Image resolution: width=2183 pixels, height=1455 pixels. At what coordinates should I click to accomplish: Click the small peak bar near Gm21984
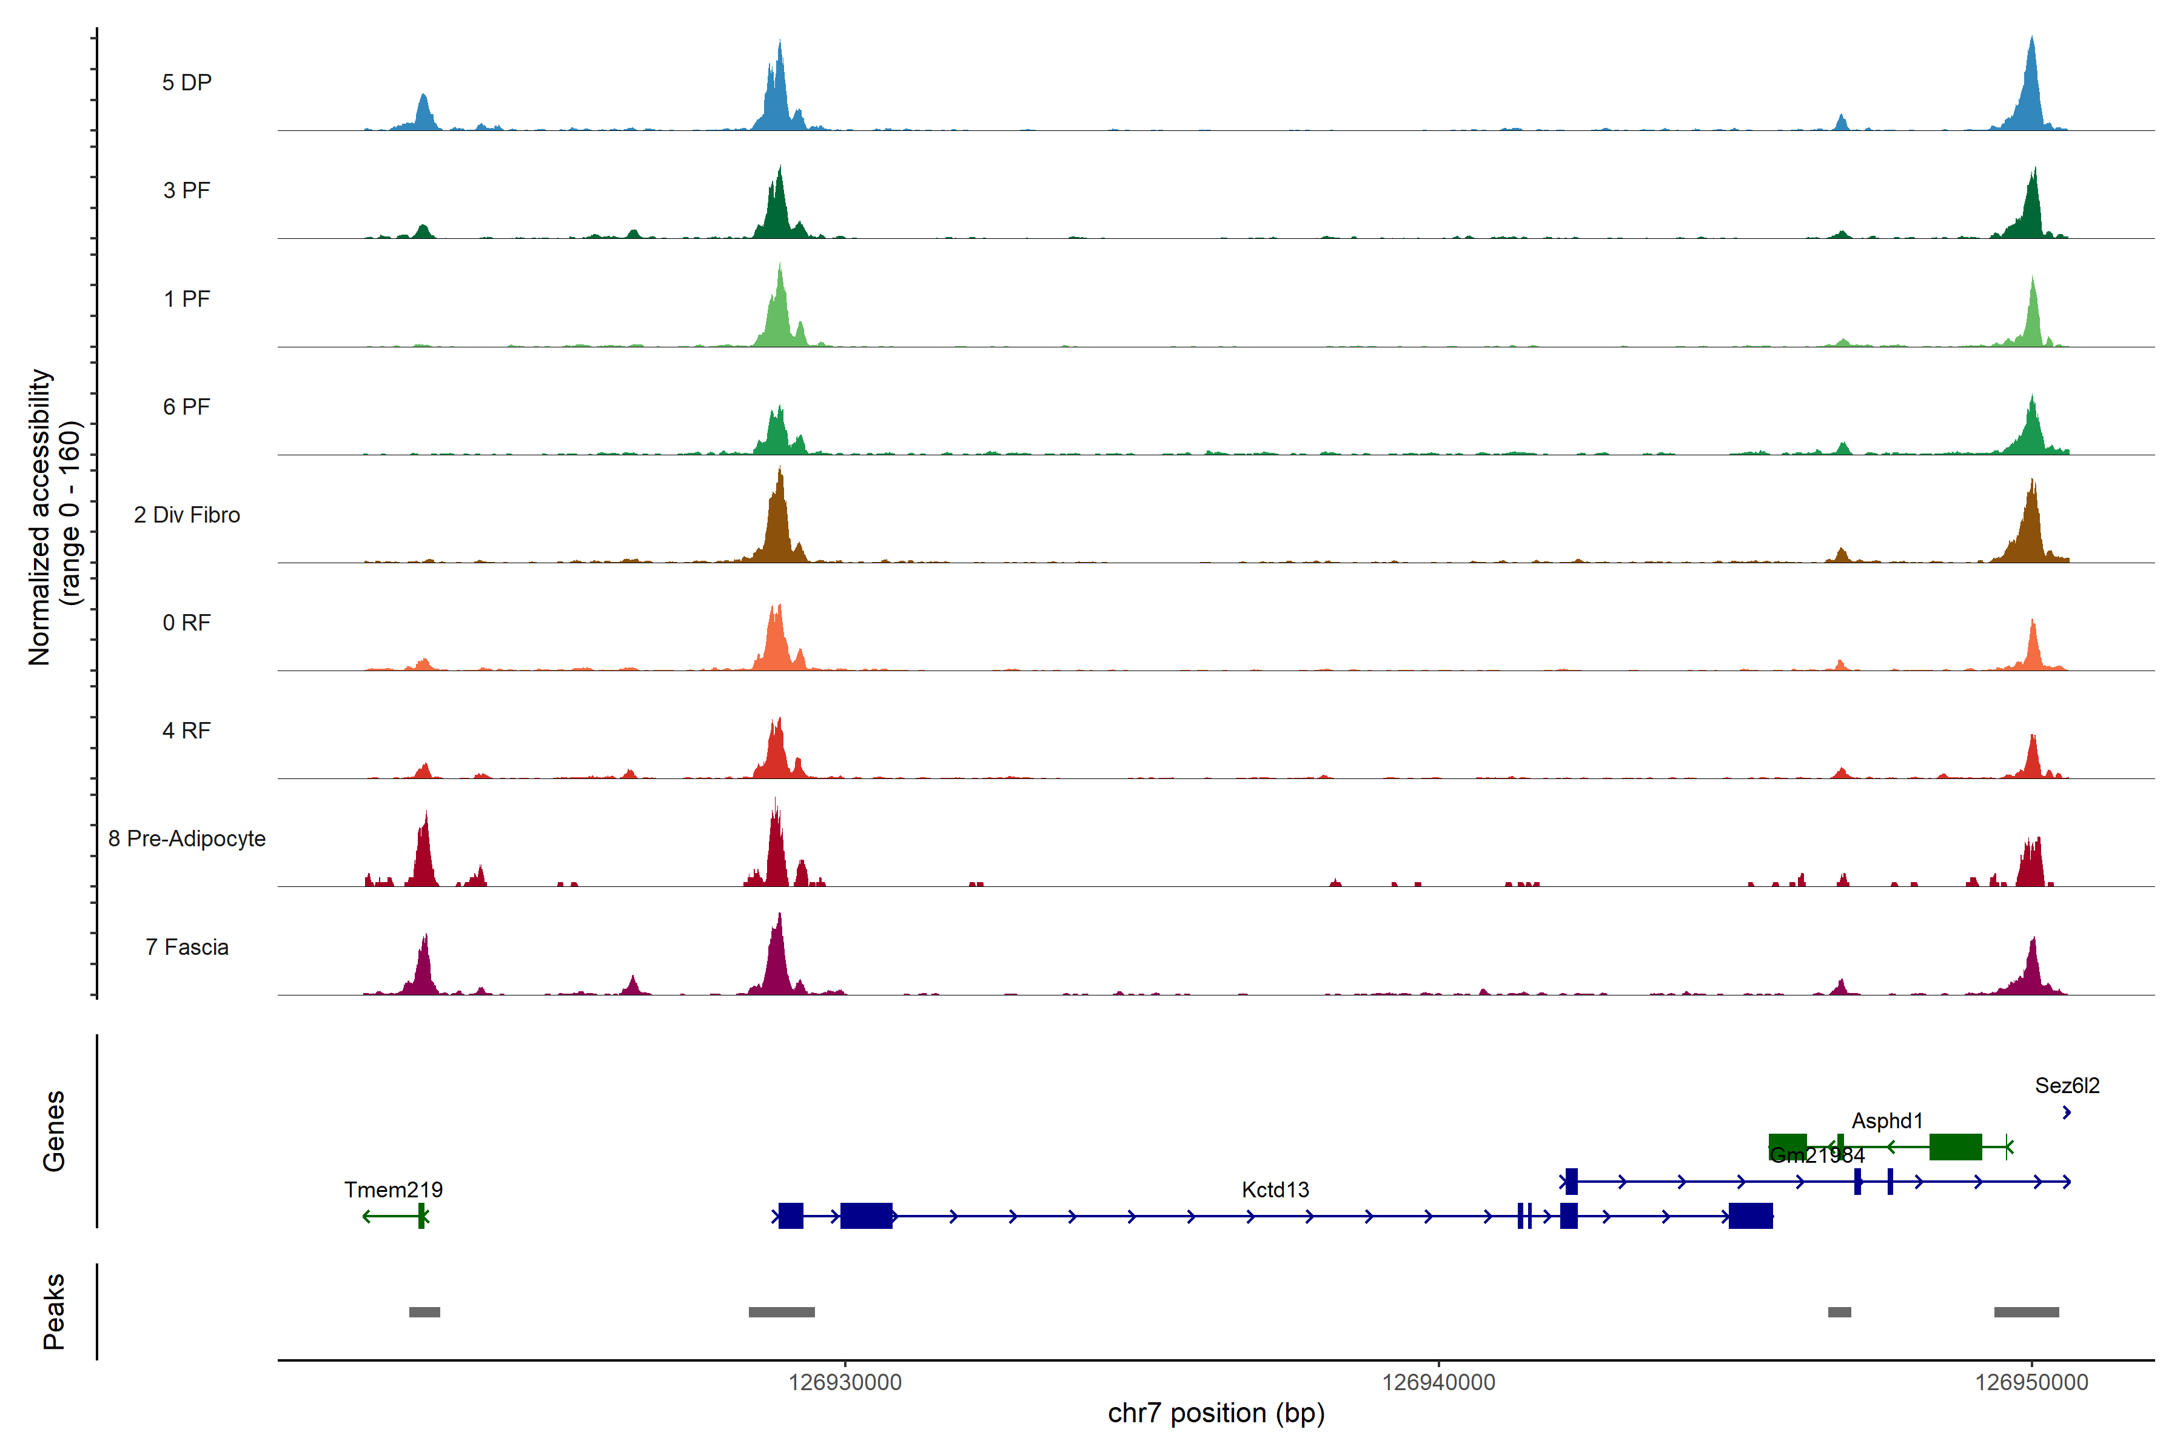pyautogui.click(x=1839, y=1312)
